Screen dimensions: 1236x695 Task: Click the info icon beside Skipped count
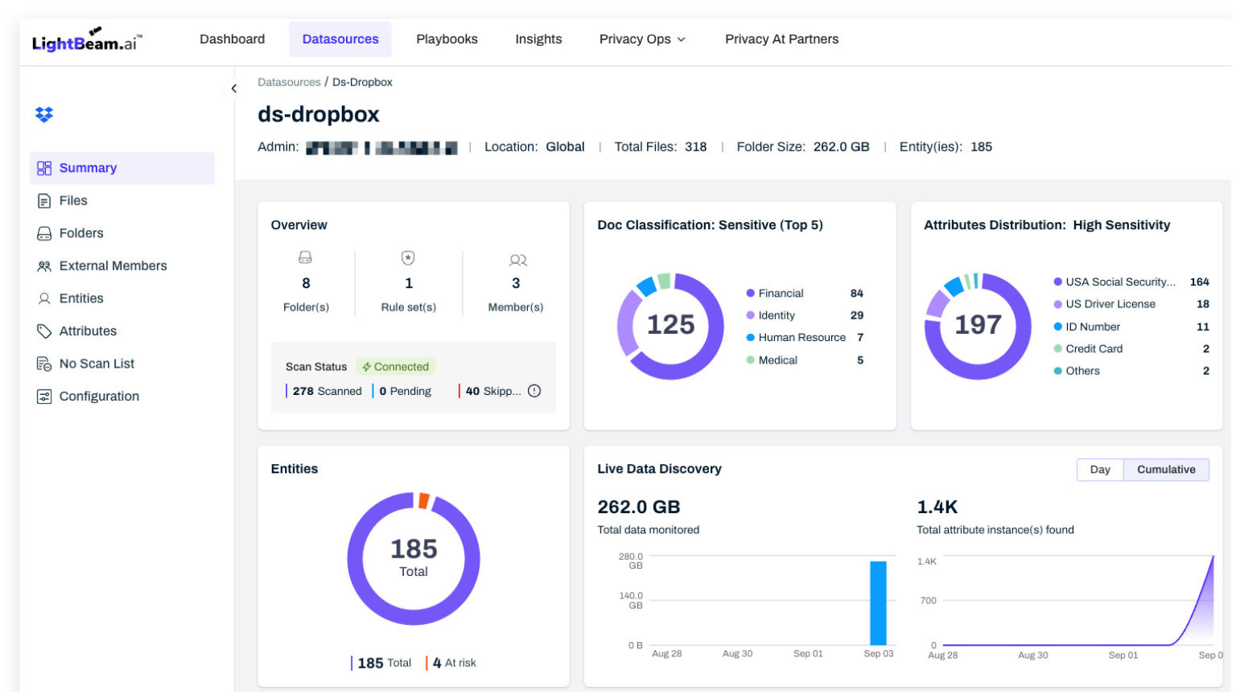pos(534,392)
